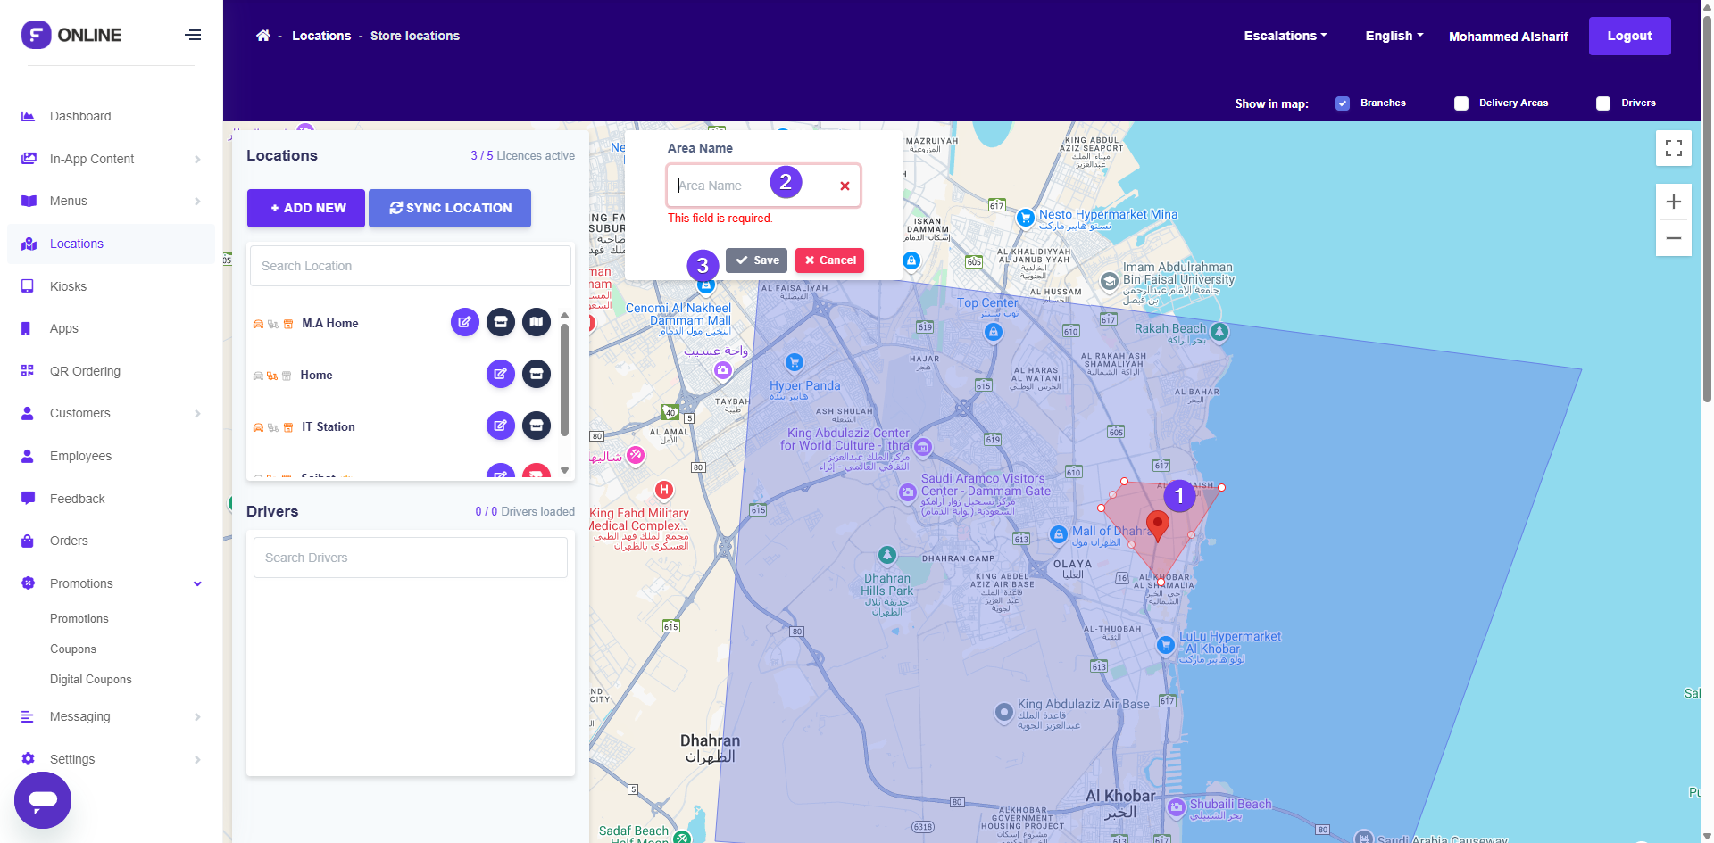Click the locations list scroll-up arrow
This screenshot has width=1714, height=843.
coord(564,315)
